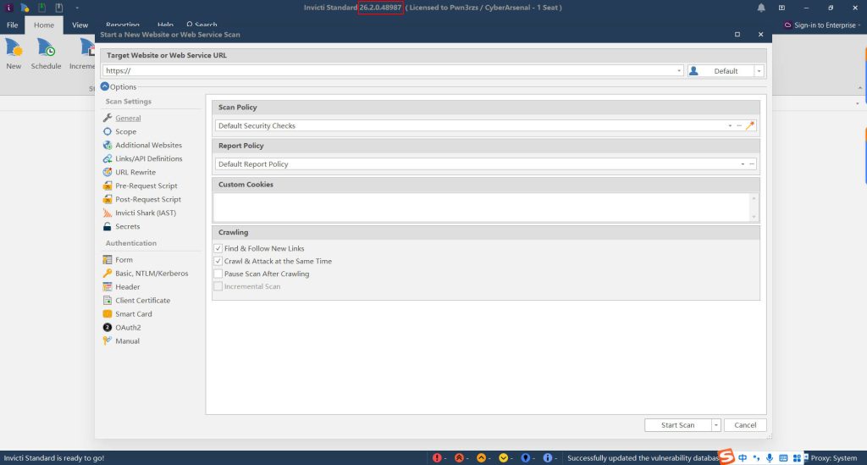Disable Crawl & Attack at the Same Time
This screenshot has height=465, width=867.
click(218, 262)
